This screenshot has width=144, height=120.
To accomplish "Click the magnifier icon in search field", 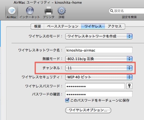I will tap(112, 11).
